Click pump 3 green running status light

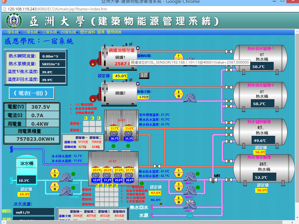pos(198,187)
